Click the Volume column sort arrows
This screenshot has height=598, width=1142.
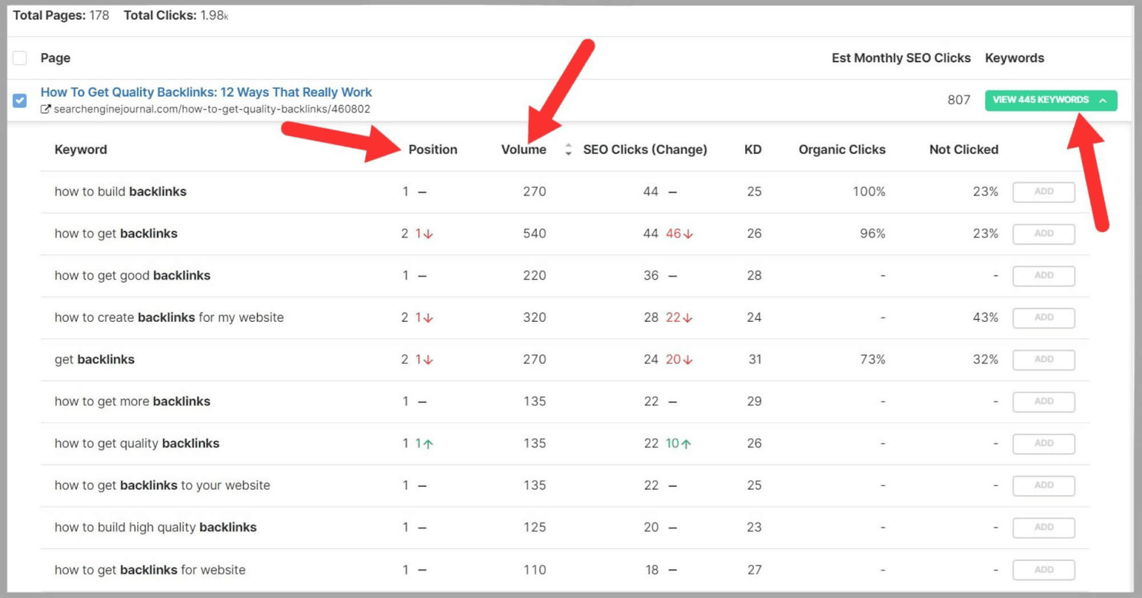tap(568, 149)
